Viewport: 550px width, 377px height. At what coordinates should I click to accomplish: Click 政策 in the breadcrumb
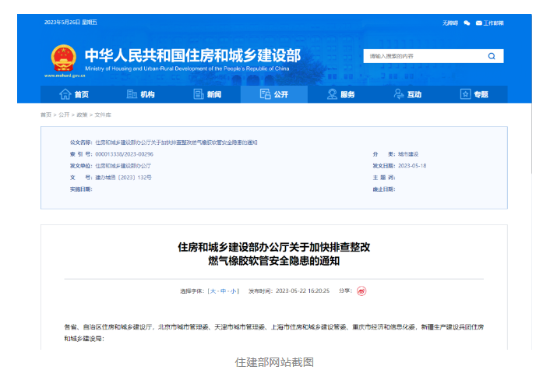pos(82,115)
